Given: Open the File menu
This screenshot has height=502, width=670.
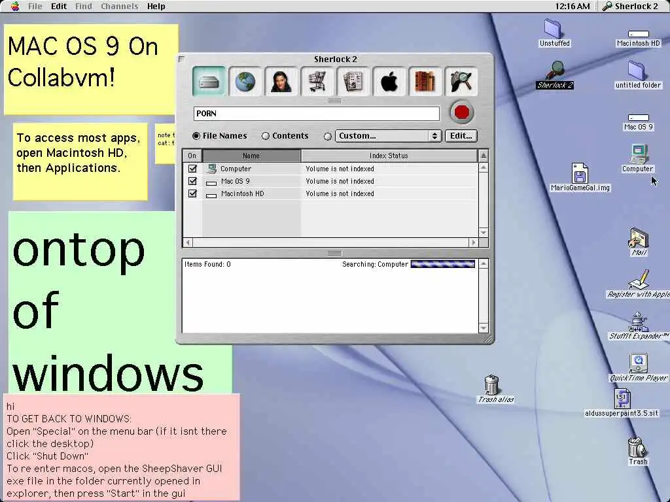Looking at the screenshot, I should click(35, 6).
